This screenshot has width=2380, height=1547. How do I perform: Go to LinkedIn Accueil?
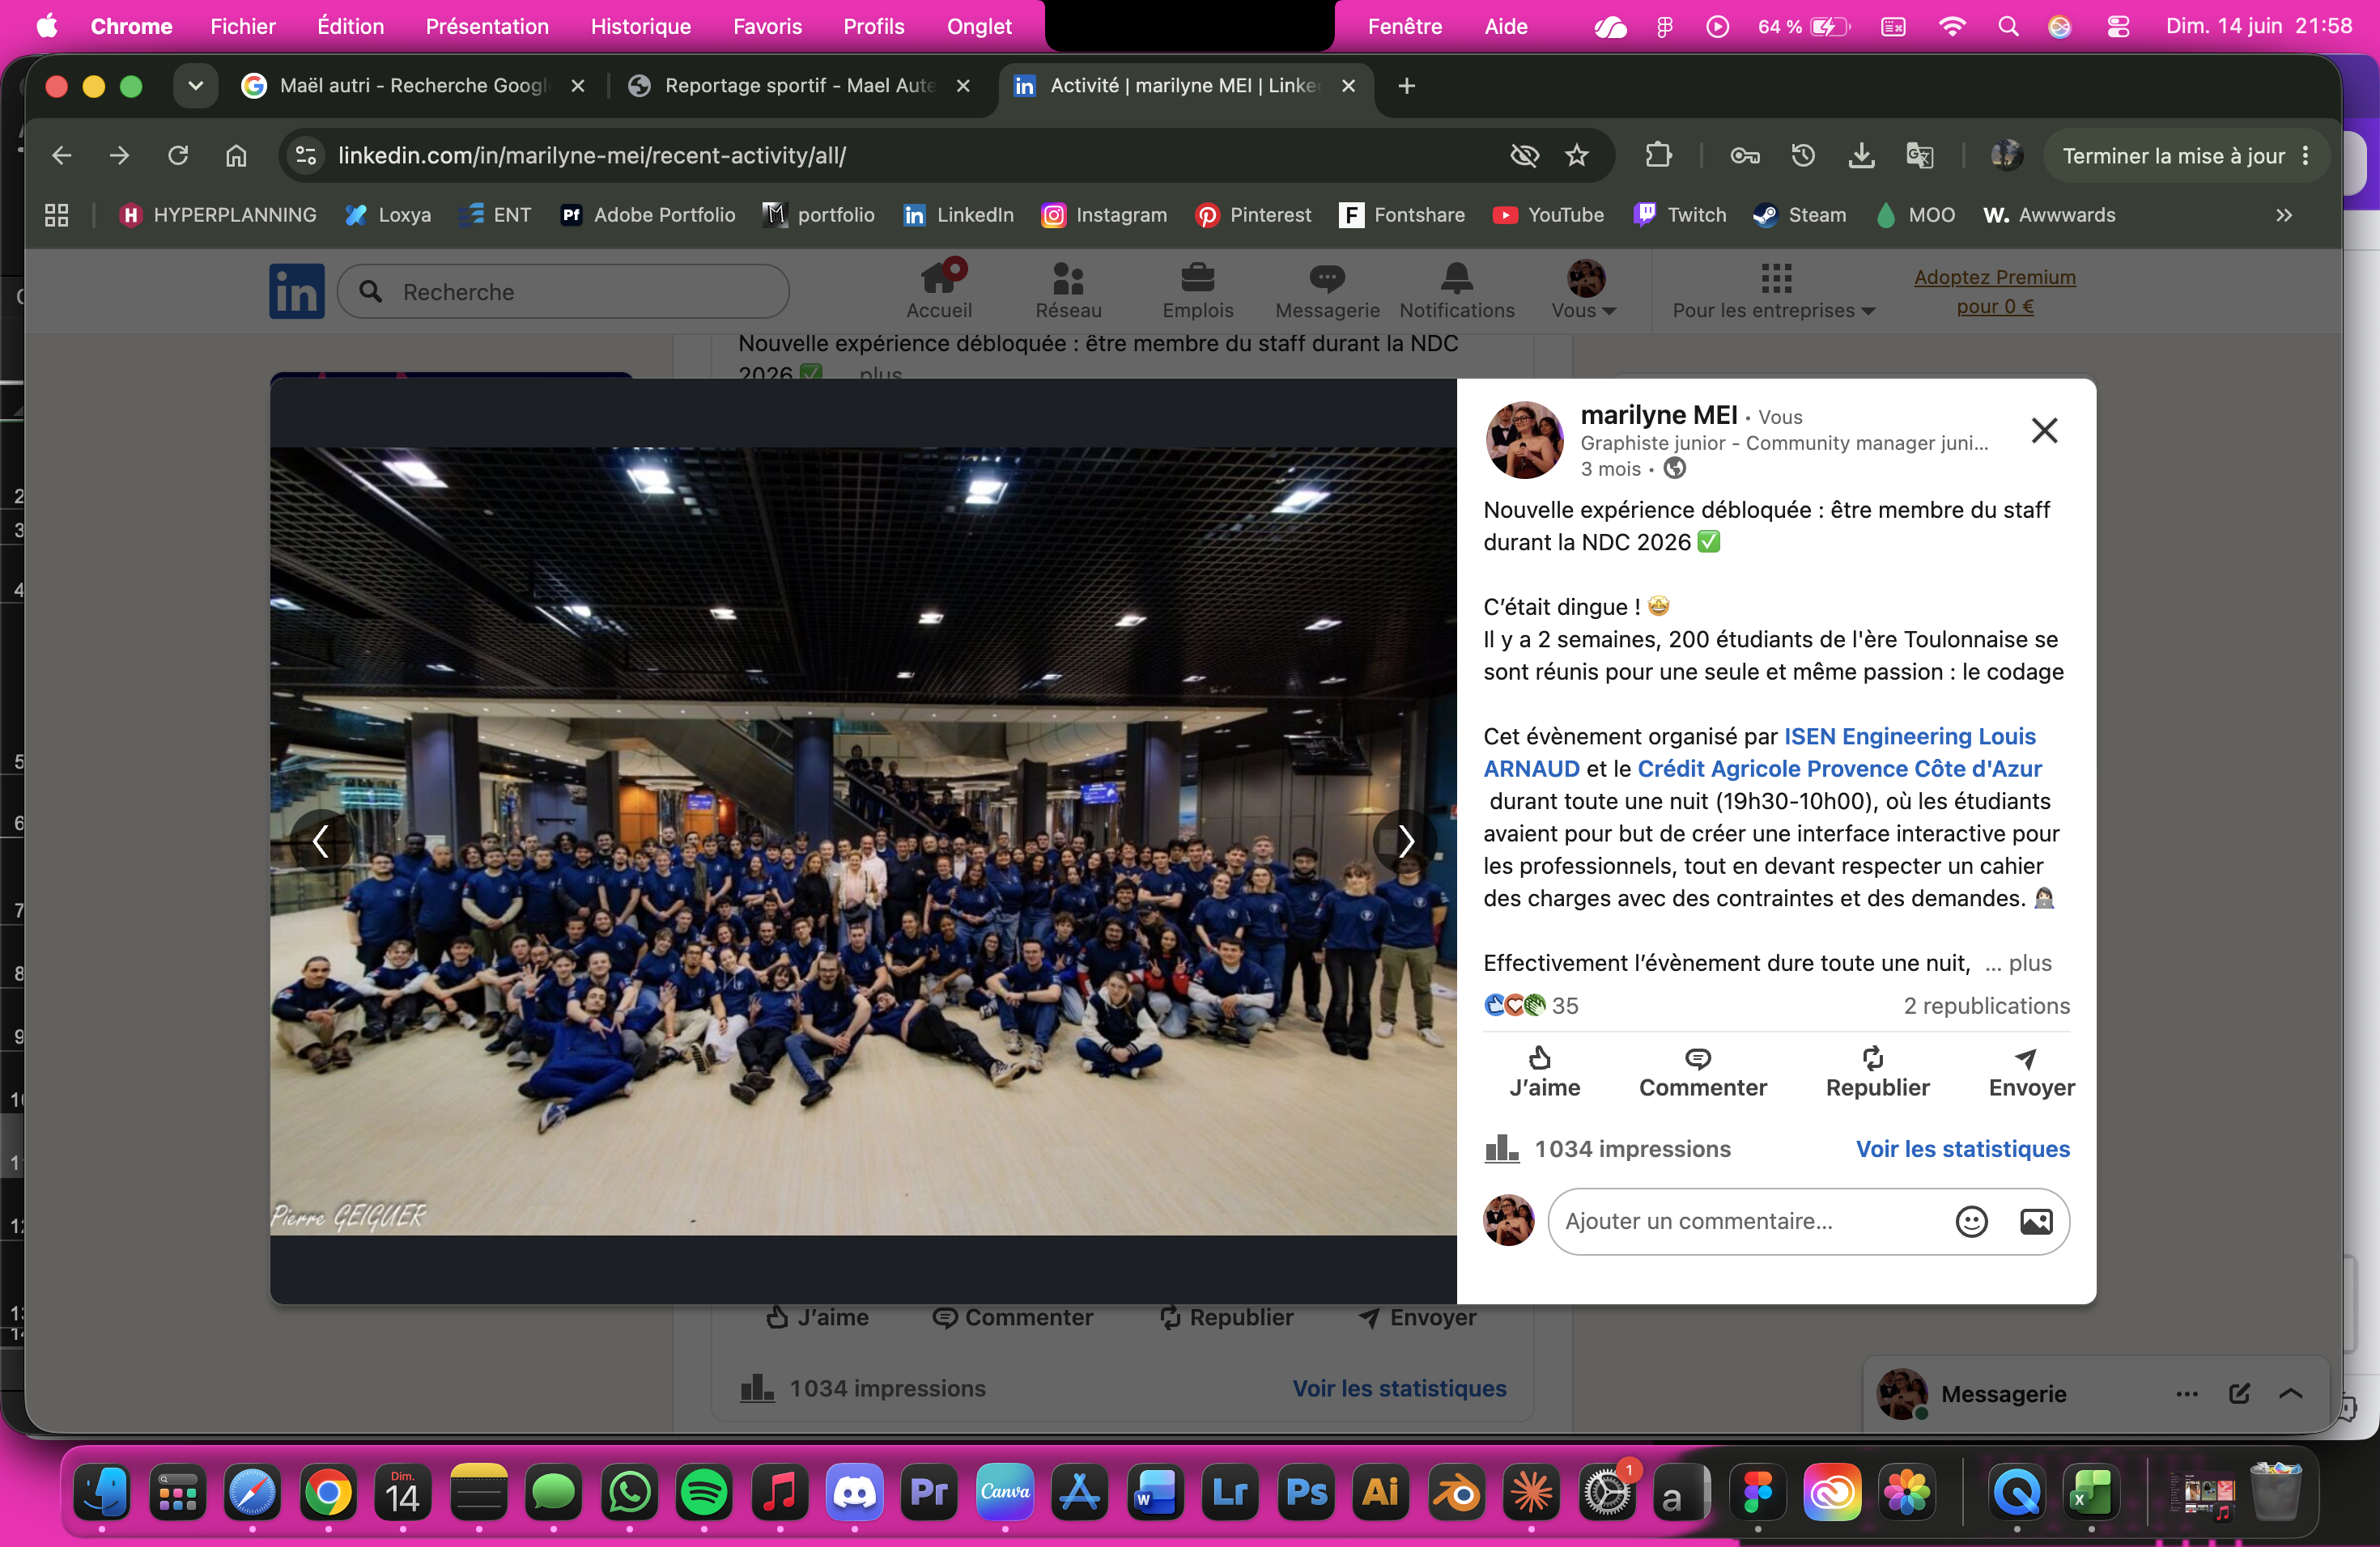(938, 290)
